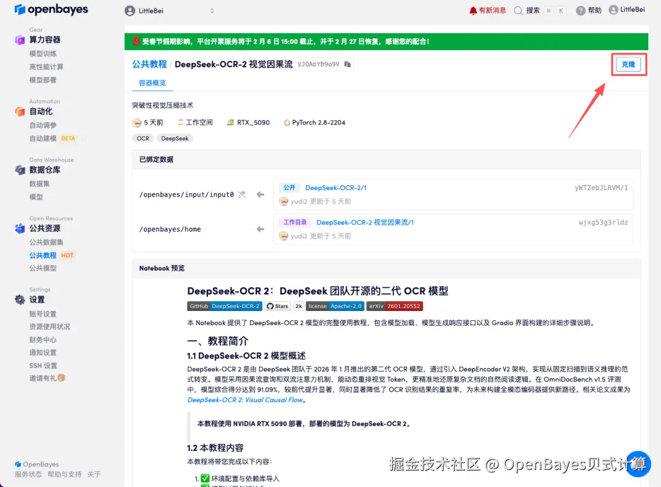Viewport: 661px width, 487px height.
Task: Click the 服务状态 footer link
Action: [x=28, y=474]
